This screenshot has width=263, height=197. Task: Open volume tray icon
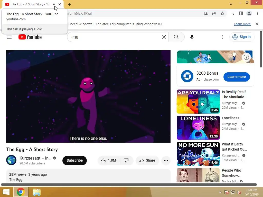pos(239,192)
